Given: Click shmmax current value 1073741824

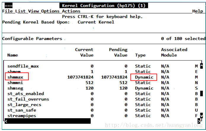Looking at the screenshot, I should tap(81, 77).
